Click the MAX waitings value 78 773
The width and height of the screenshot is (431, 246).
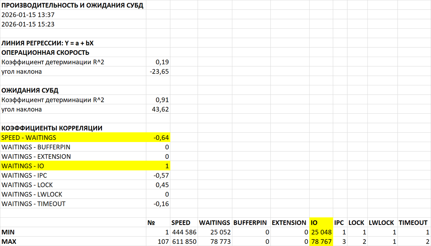point(220,241)
